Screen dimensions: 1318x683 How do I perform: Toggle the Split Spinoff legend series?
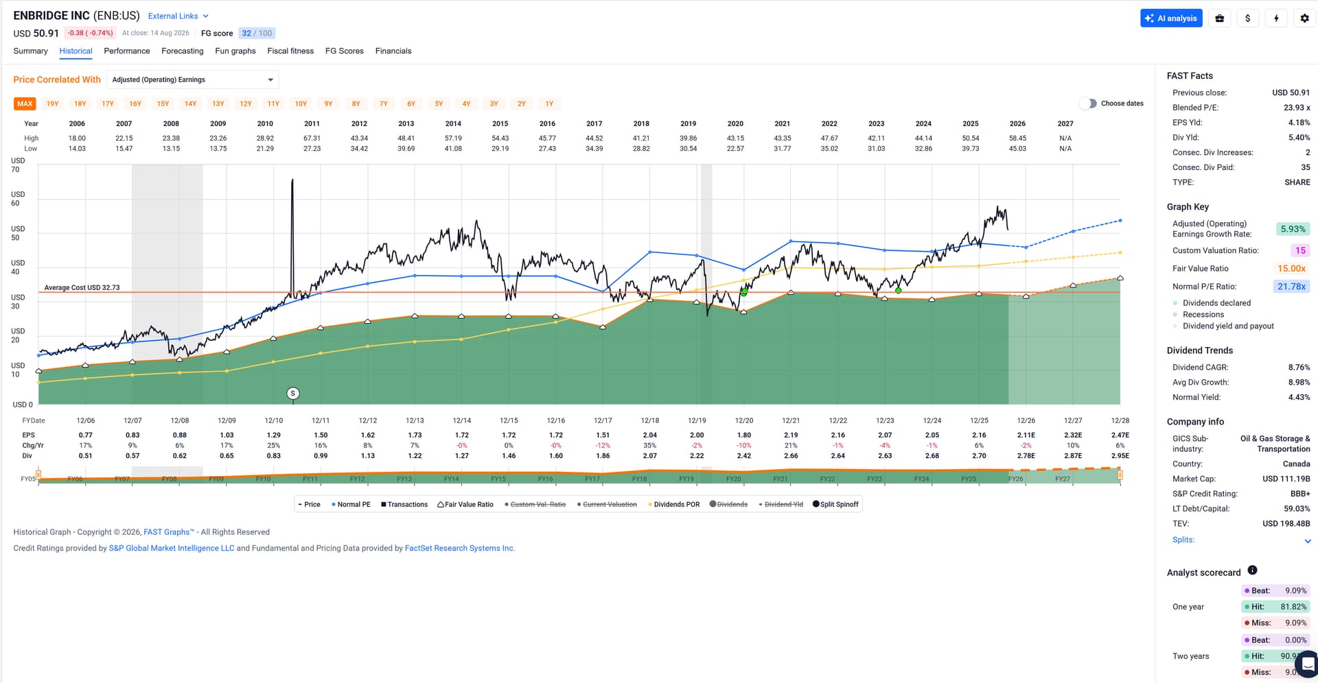(x=835, y=505)
